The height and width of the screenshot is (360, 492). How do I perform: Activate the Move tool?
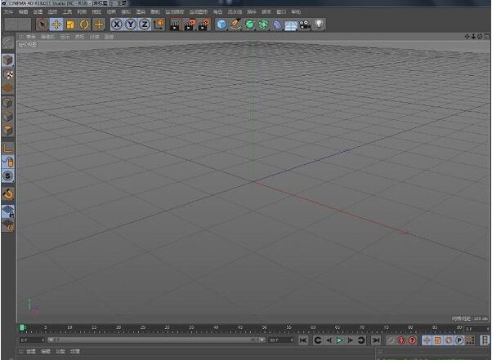coord(56,24)
